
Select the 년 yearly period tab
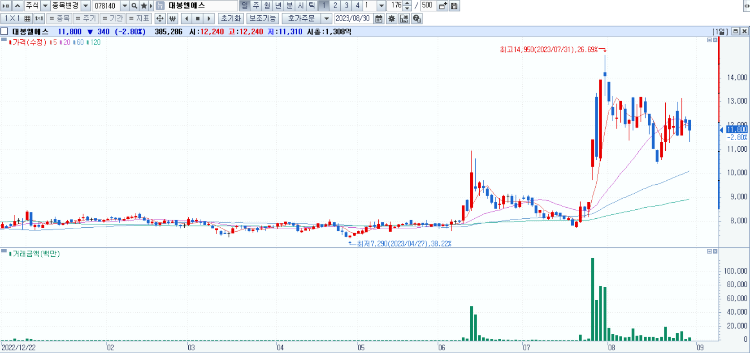278,6
